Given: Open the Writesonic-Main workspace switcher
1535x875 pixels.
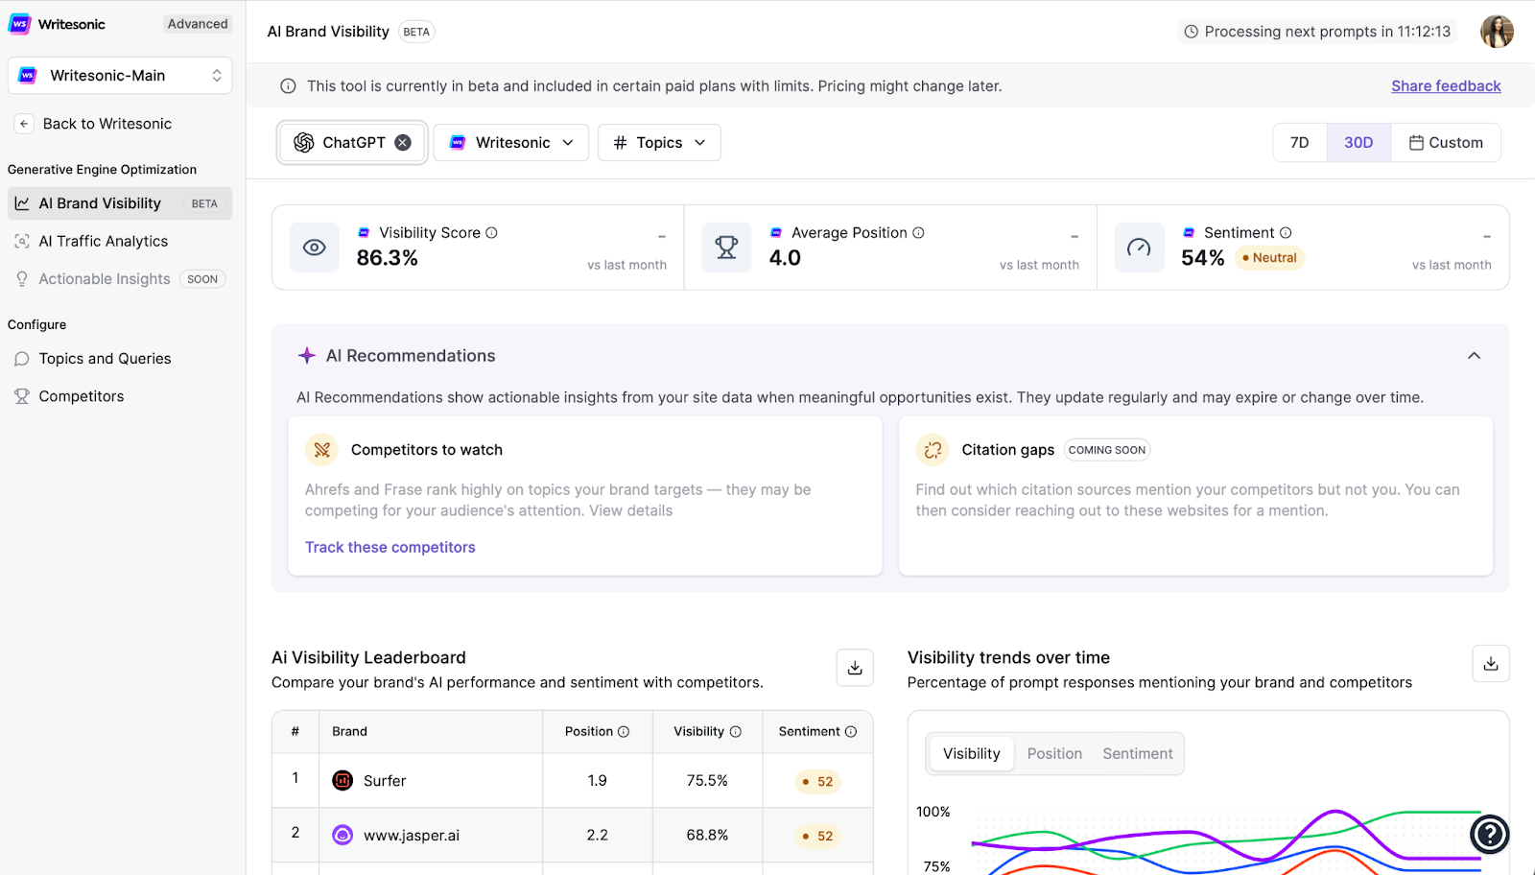Looking at the screenshot, I should click(x=120, y=76).
